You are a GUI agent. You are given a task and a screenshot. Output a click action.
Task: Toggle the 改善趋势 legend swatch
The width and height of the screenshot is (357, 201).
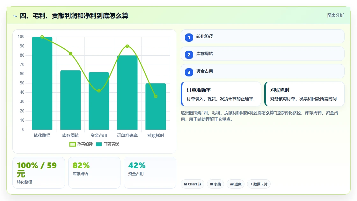point(72,144)
